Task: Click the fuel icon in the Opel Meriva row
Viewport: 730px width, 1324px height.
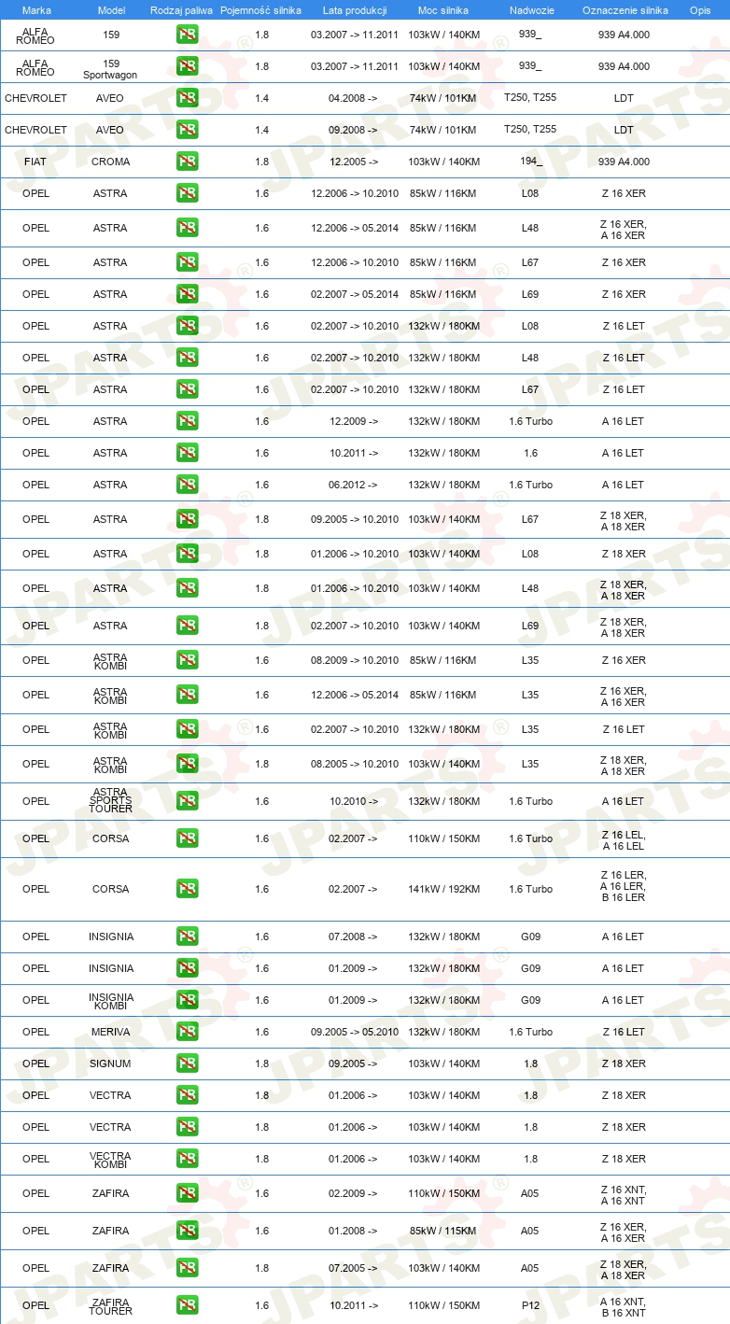Action: click(187, 1032)
